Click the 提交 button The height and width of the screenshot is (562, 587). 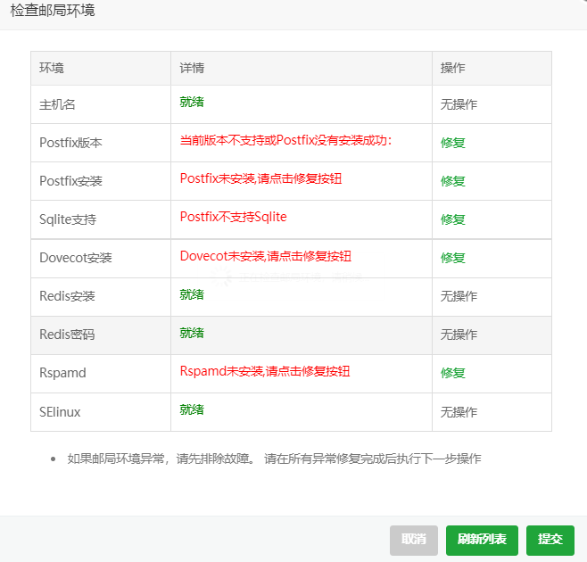click(x=550, y=540)
